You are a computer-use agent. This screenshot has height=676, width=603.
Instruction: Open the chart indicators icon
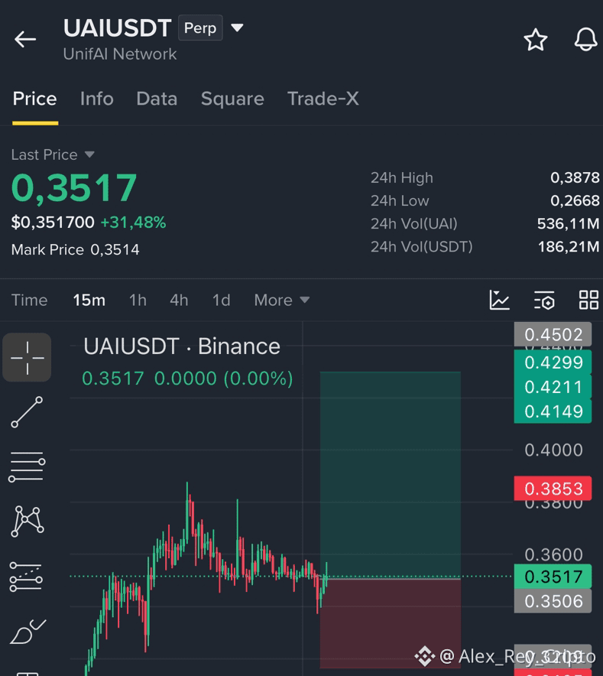[x=500, y=300]
